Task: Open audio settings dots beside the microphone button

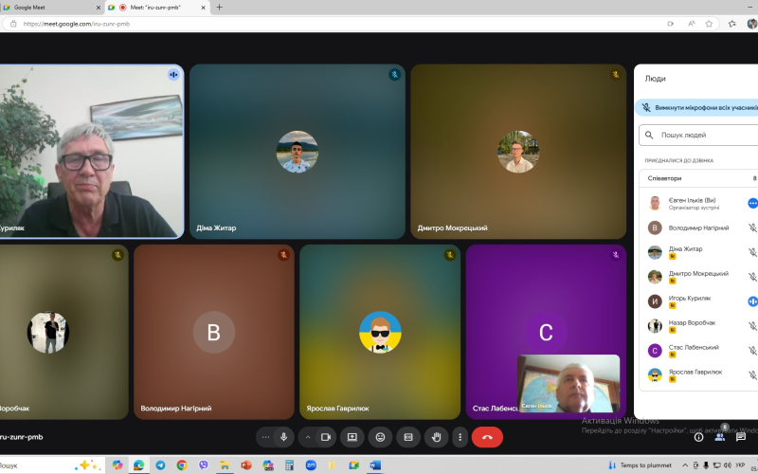Action: pos(265,437)
